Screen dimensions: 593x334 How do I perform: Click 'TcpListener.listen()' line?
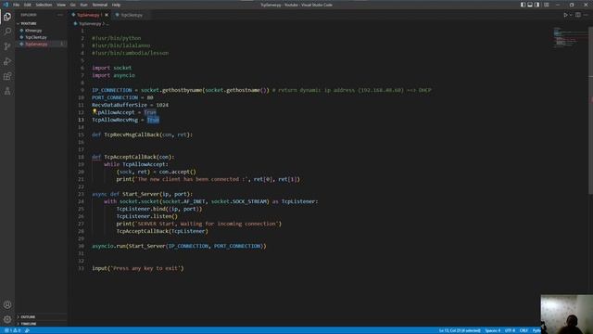click(146, 216)
